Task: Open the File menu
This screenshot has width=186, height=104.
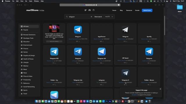Action: click(x=13, y=1)
